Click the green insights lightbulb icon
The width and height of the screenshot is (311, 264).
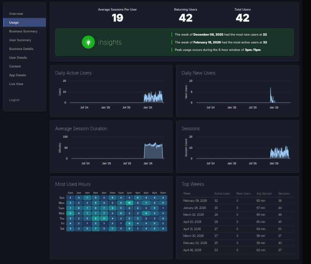[x=88, y=42]
